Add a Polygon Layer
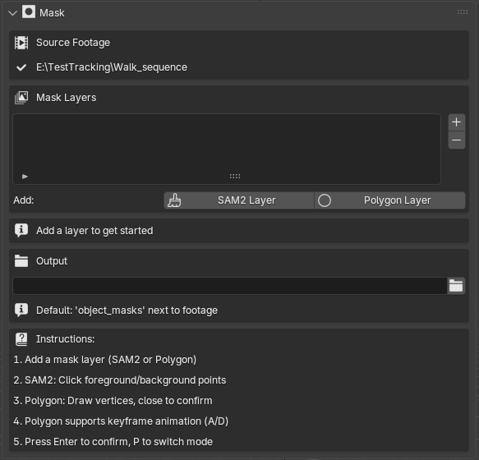This screenshot has width=479, height=460. coord(389,200)
